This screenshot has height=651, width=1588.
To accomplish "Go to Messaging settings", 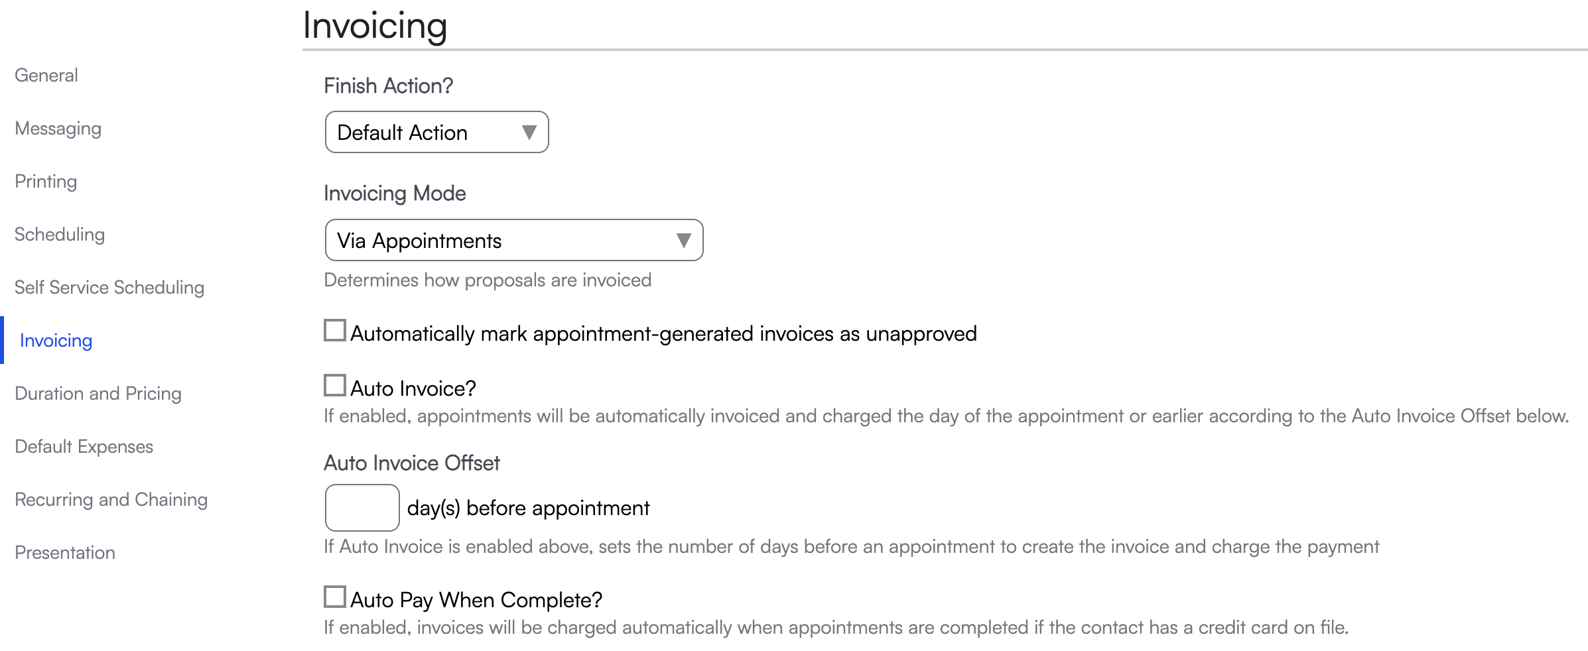I will pos(58,129).
